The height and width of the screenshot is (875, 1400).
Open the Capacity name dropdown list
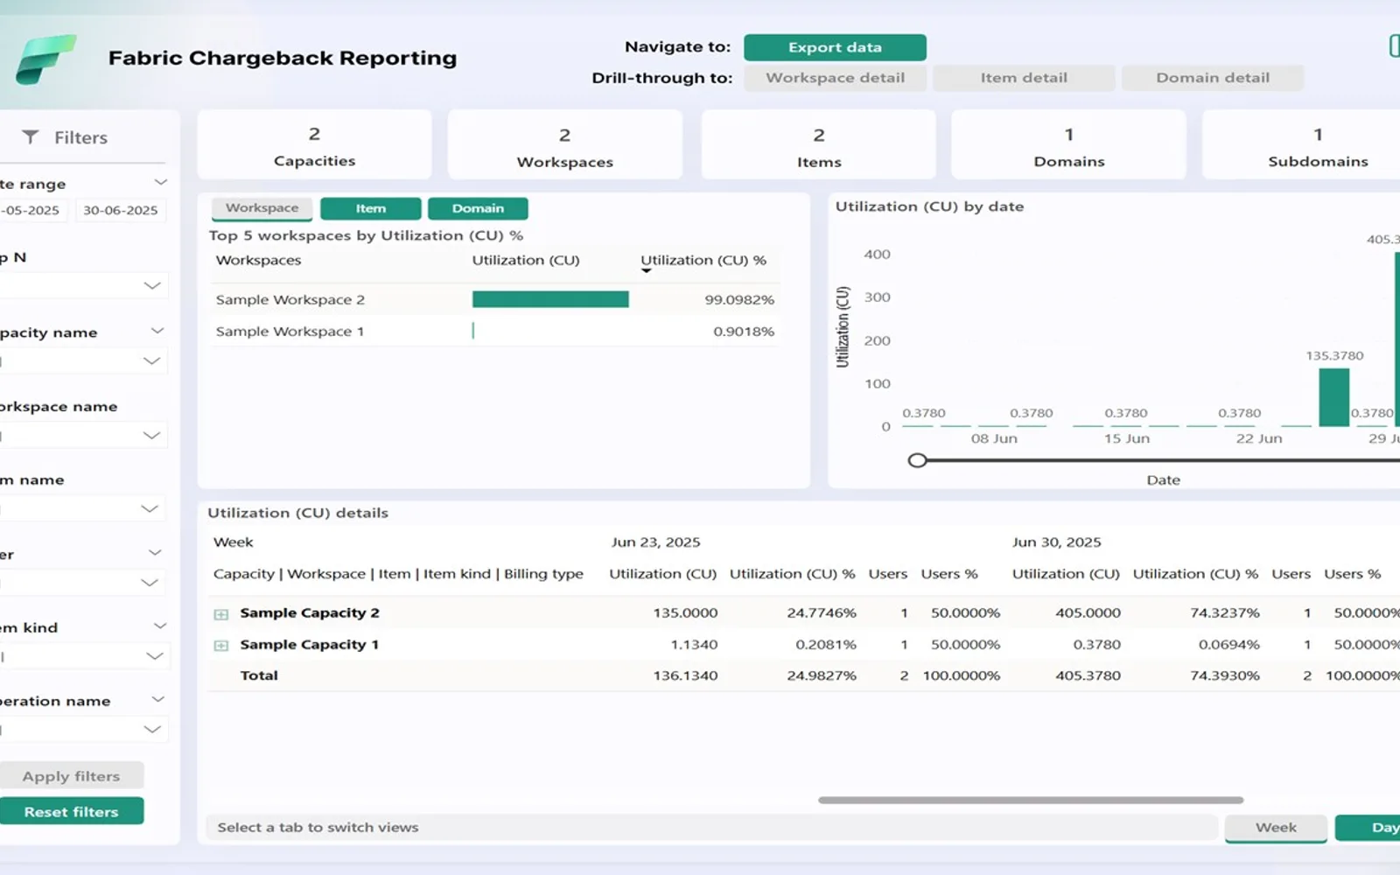coord(151,360)
